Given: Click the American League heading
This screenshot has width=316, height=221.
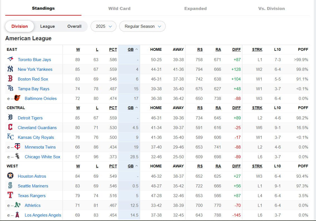Looking at the screenshot, I should [x=28, y=38].
